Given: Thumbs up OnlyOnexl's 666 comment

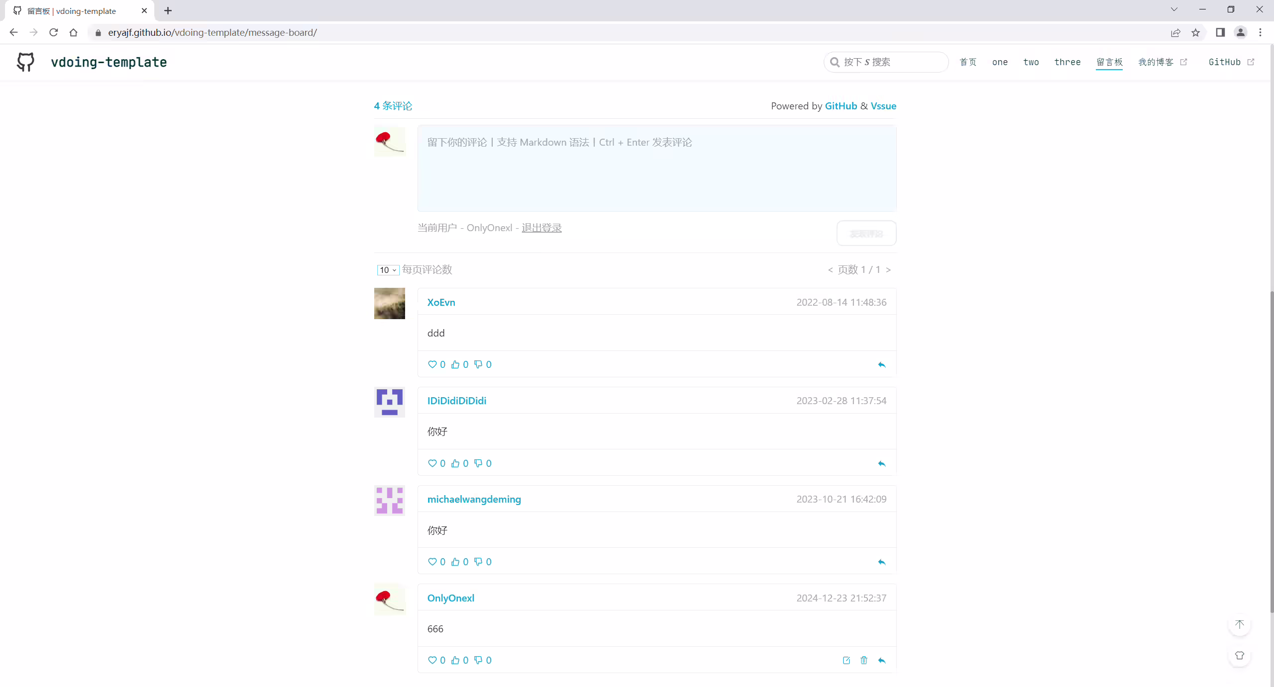Looking at the screenshot, I should click(455, 660).
